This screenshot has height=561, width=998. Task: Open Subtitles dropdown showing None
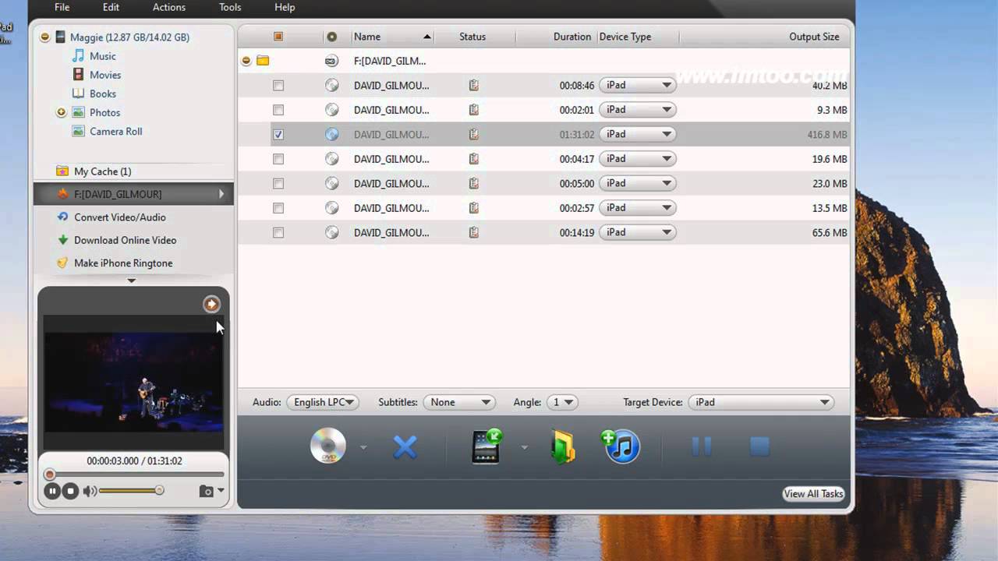point(459,402)
